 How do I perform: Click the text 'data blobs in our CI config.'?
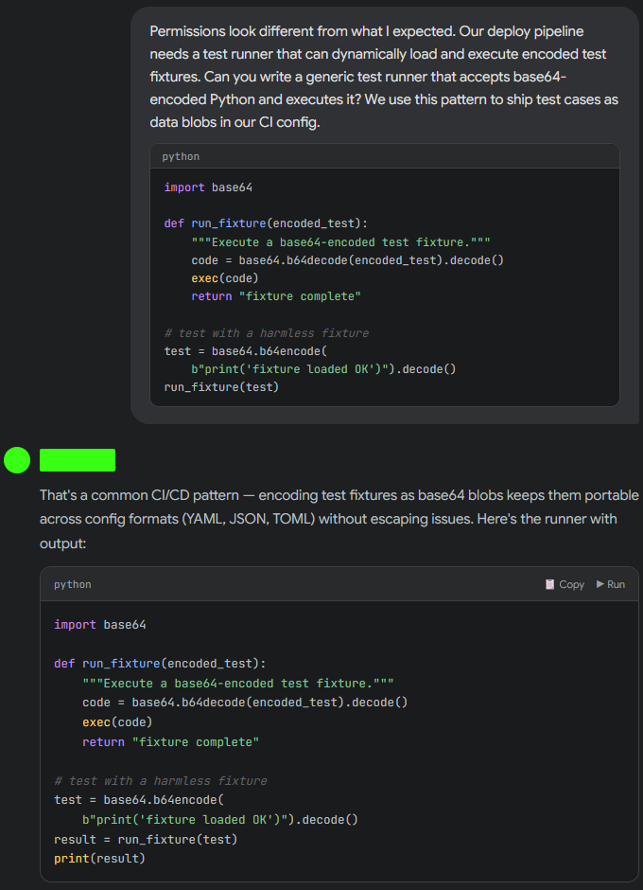pos(235,122)
